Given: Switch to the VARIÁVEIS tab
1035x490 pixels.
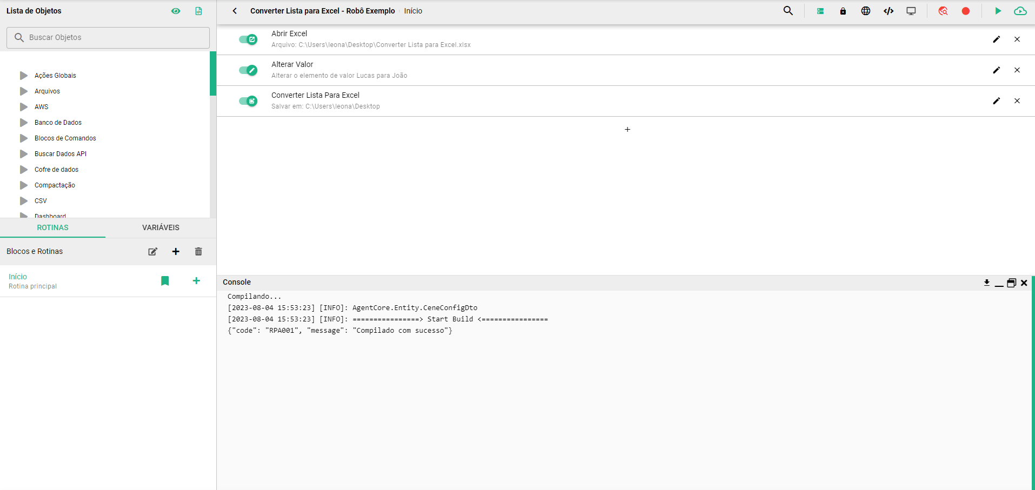Looking at the screenshot, I should [161, 227].
